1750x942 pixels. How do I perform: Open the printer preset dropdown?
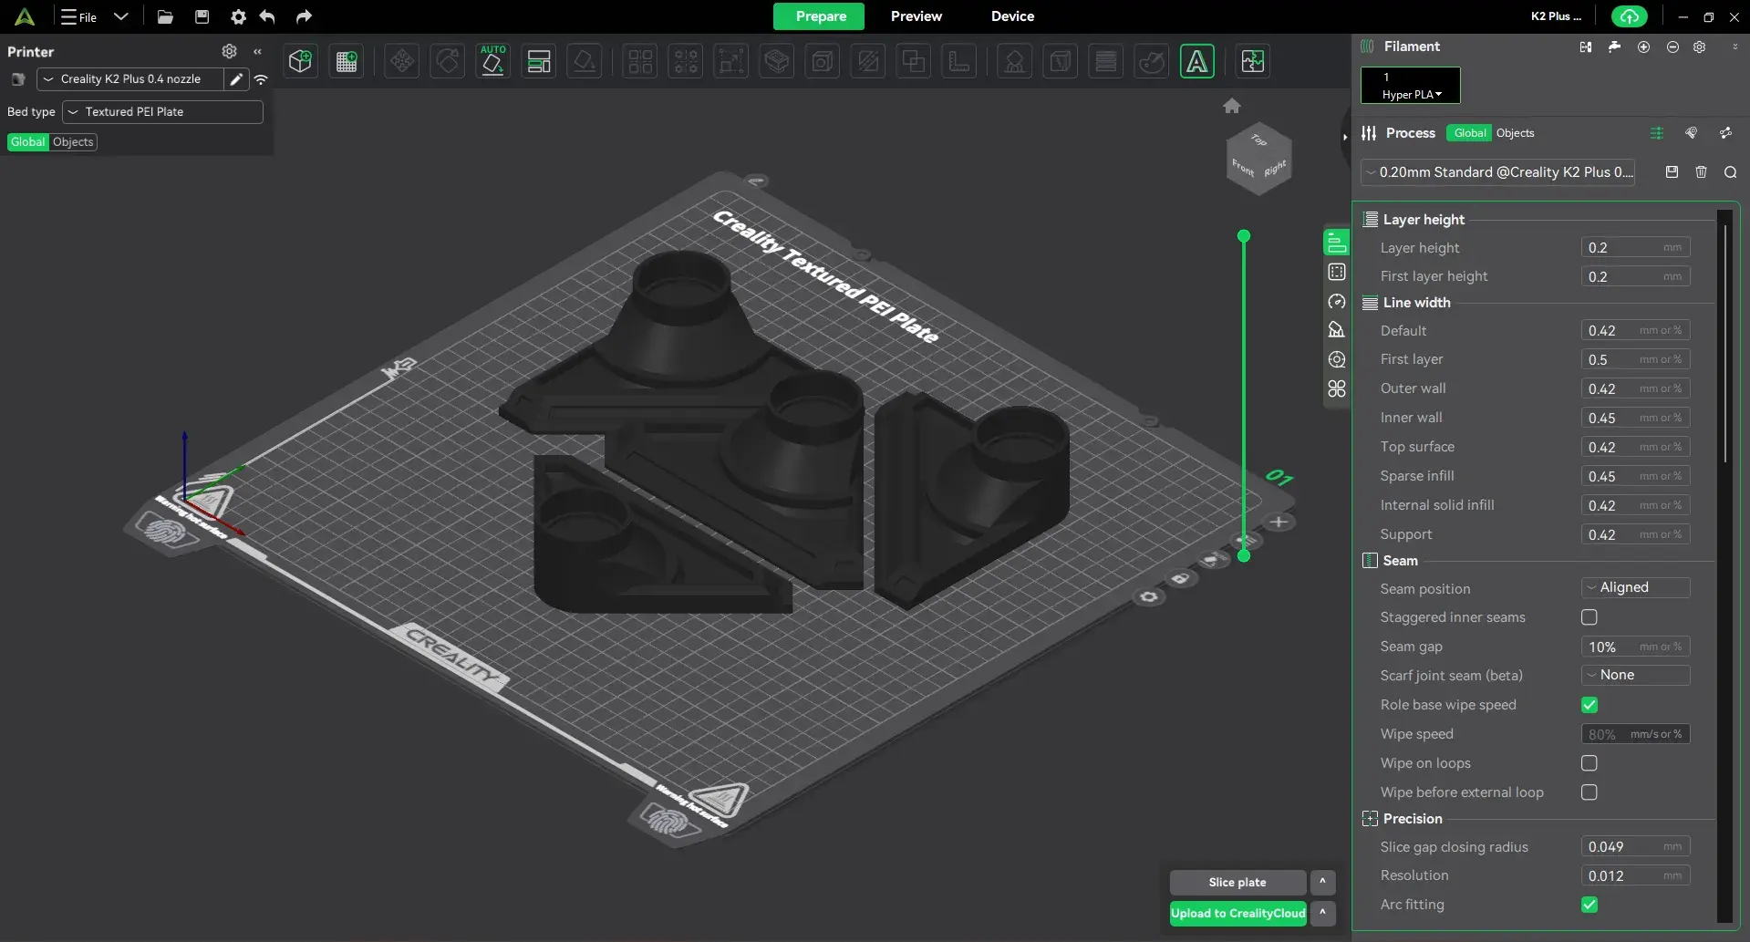tap(131, 79)
